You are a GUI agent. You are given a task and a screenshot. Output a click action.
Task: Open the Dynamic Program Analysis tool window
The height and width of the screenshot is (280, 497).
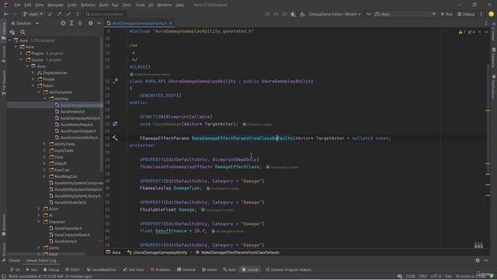(288, 270)
